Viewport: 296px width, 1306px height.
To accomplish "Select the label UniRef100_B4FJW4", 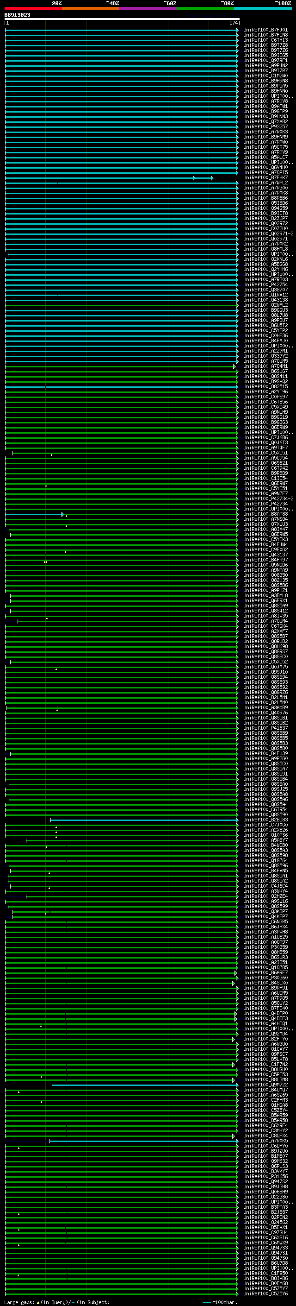I will [265, 544].
